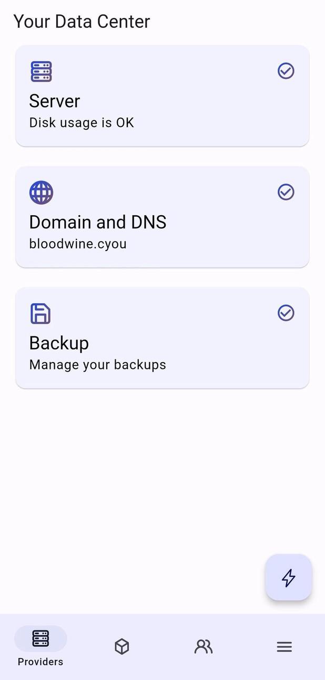The image size is (325, 680).
Task: Open the bloodwine.cyou domain
Action: [77, 244]
